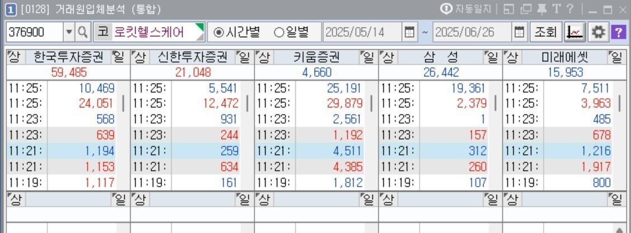Screen dimensions: 631x233
Task: Show the chart view icon
Action: coord(575,32)
